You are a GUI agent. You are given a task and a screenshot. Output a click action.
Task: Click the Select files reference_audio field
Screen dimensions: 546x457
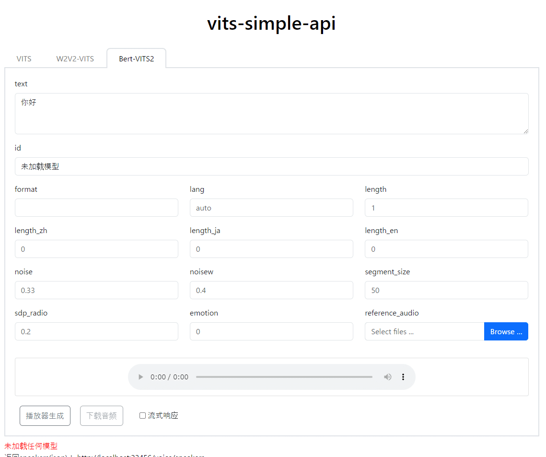click(424, 331)
